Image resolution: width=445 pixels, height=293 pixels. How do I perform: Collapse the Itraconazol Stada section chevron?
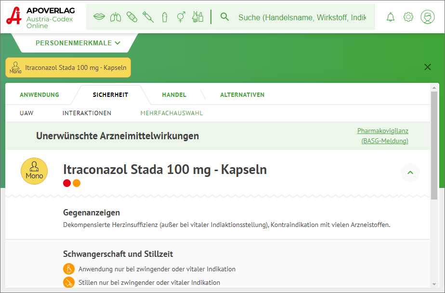click(x=410, y=172)
